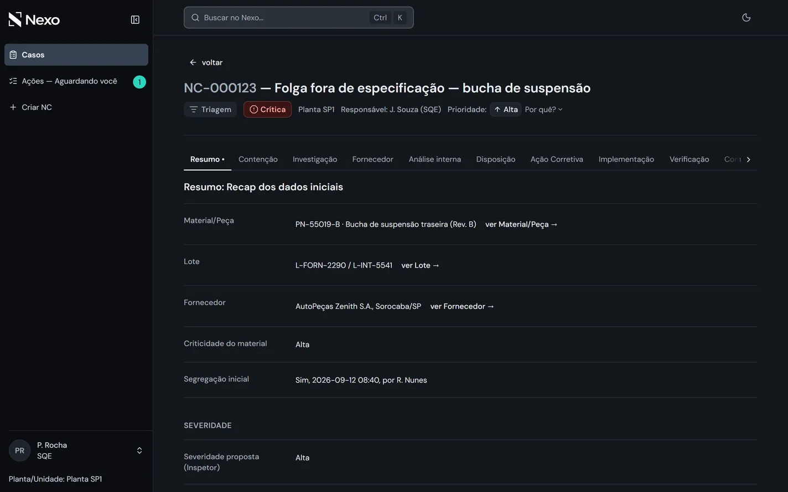
Task: Click AutoPeças Zenith S.A. supplier text
Action: point(358,306)
